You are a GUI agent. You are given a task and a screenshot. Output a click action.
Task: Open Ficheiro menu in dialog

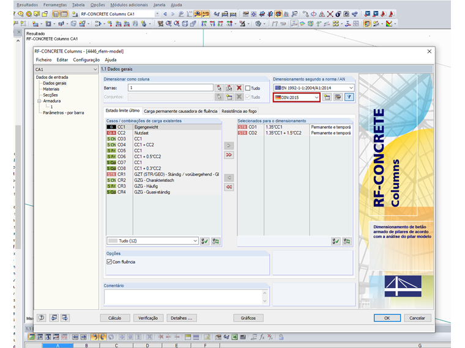tap(43, 60)
